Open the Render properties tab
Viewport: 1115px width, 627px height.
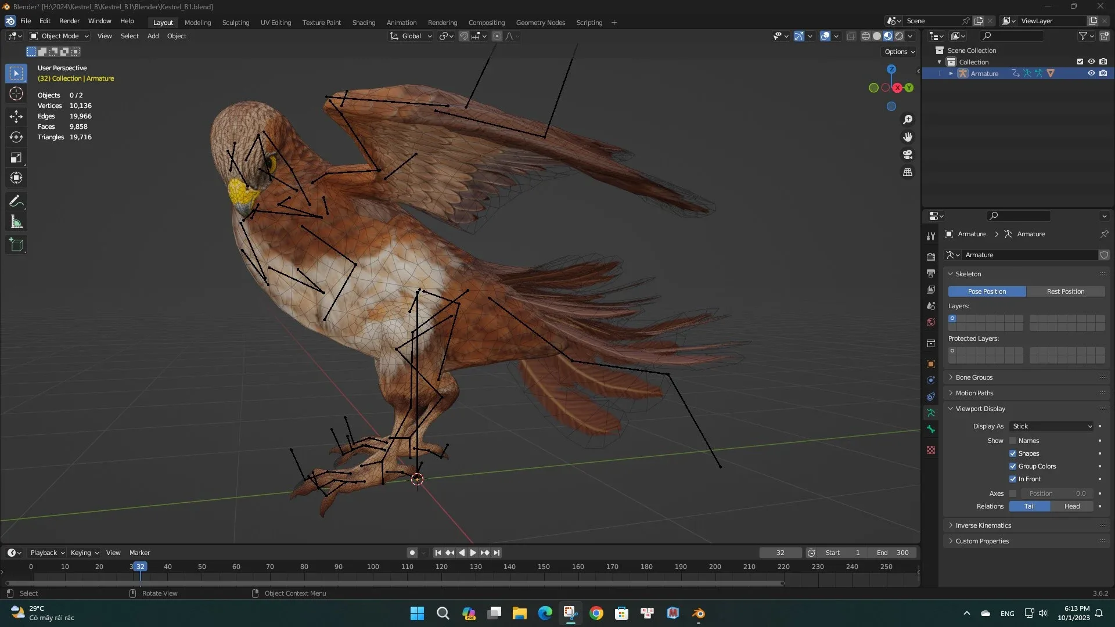pyautogui.click(x=931, y=257)
